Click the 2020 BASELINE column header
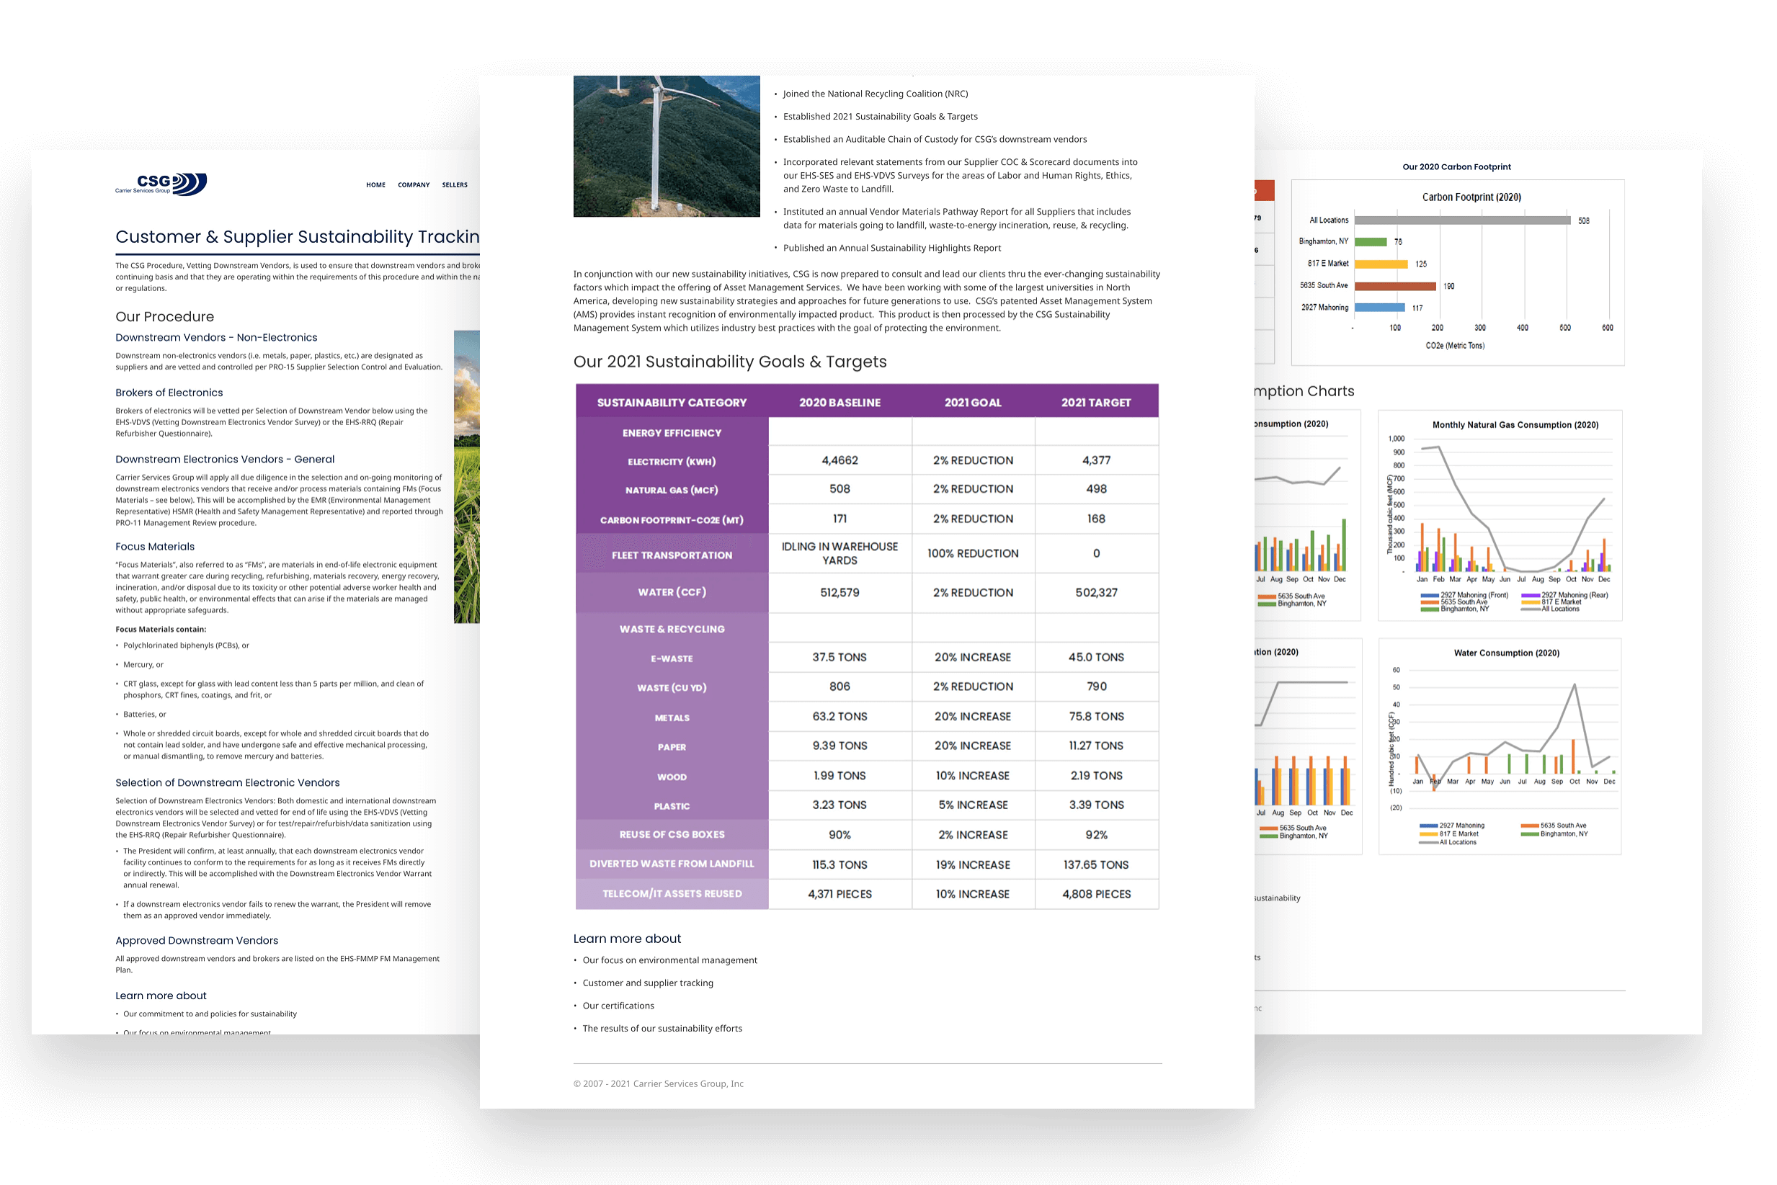1777x1185 pixels. point(839,403)
